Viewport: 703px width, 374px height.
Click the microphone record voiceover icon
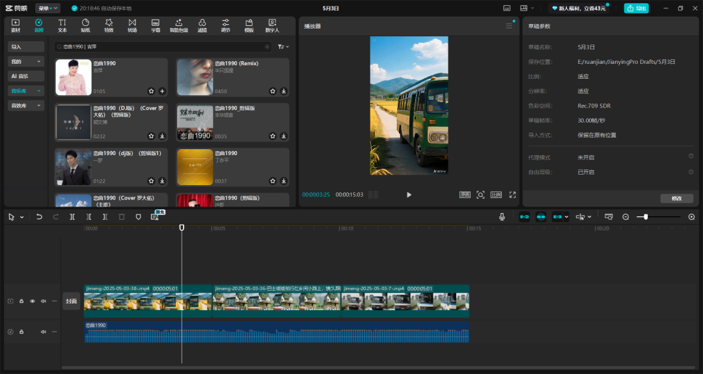(x=502, y=217)
